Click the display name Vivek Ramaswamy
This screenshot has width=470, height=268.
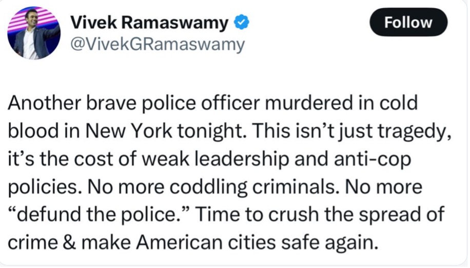pos(149,22)
